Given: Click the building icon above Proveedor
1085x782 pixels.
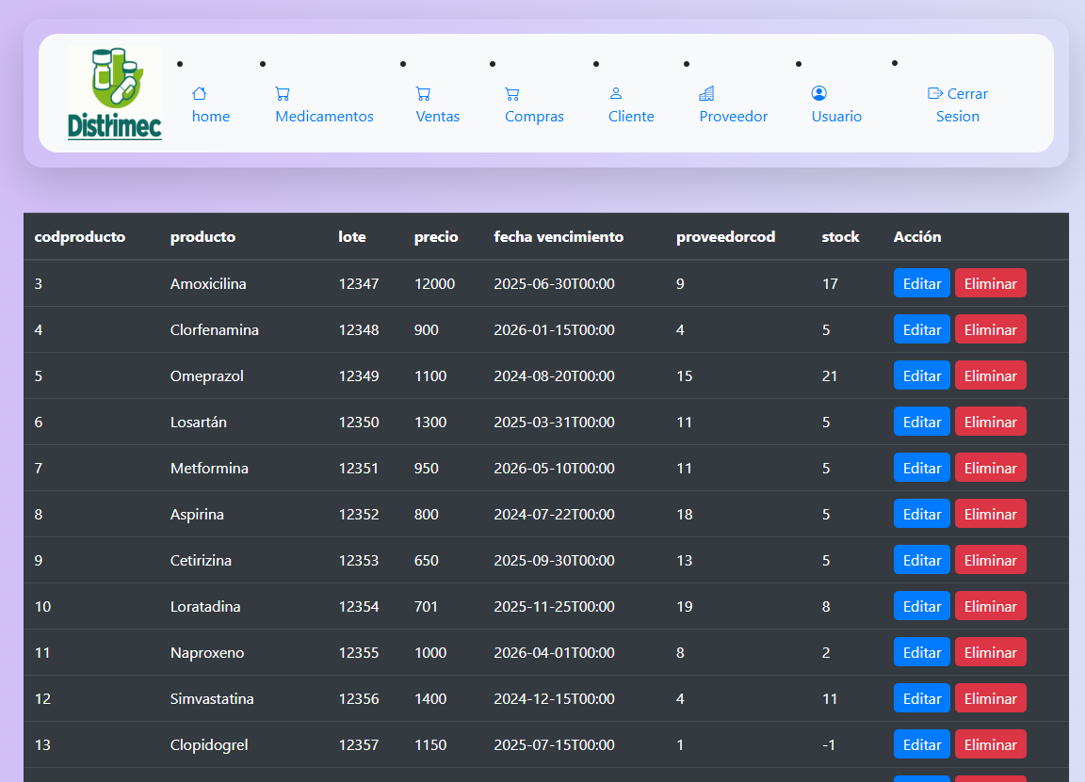Looking at the screenshot, I should tap(706, 93).
